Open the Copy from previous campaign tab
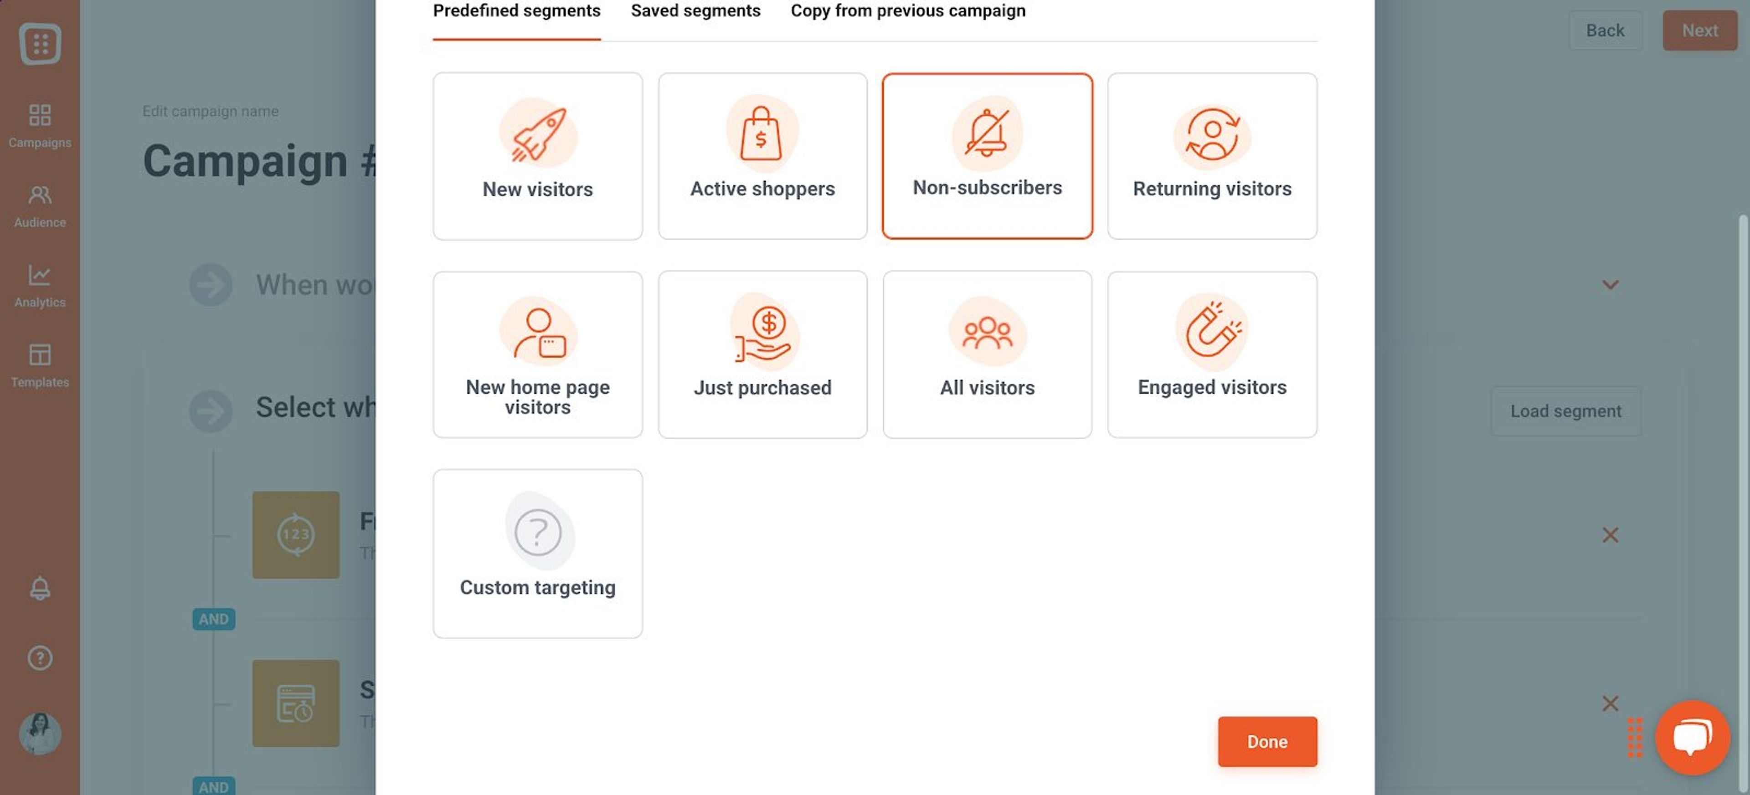 coord(908,11)
